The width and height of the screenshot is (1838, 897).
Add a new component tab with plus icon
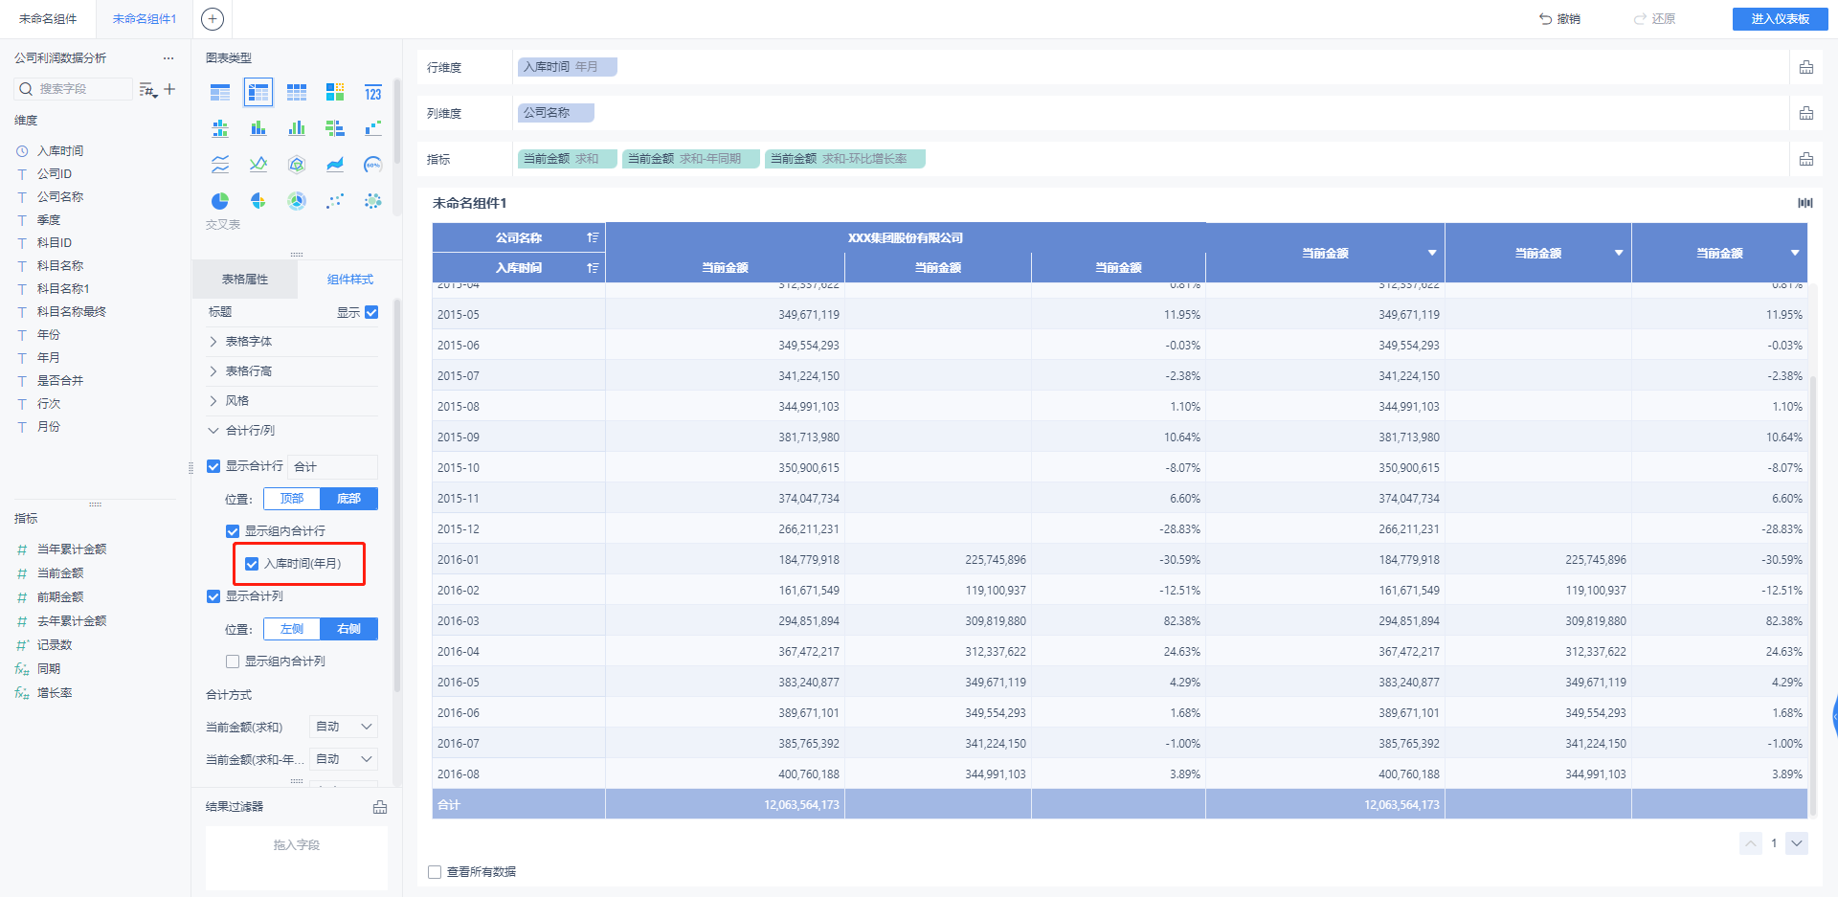pyautogui.click(x=213, y=18)
